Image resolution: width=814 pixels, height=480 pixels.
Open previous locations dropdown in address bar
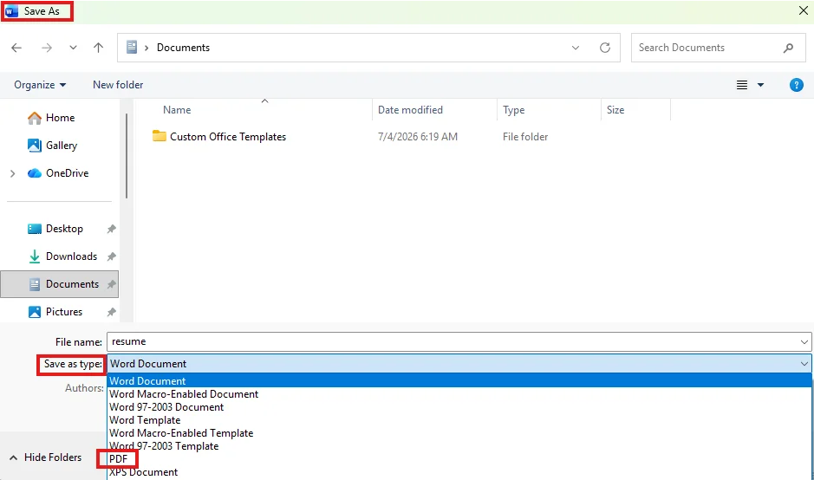click(576, 48)
